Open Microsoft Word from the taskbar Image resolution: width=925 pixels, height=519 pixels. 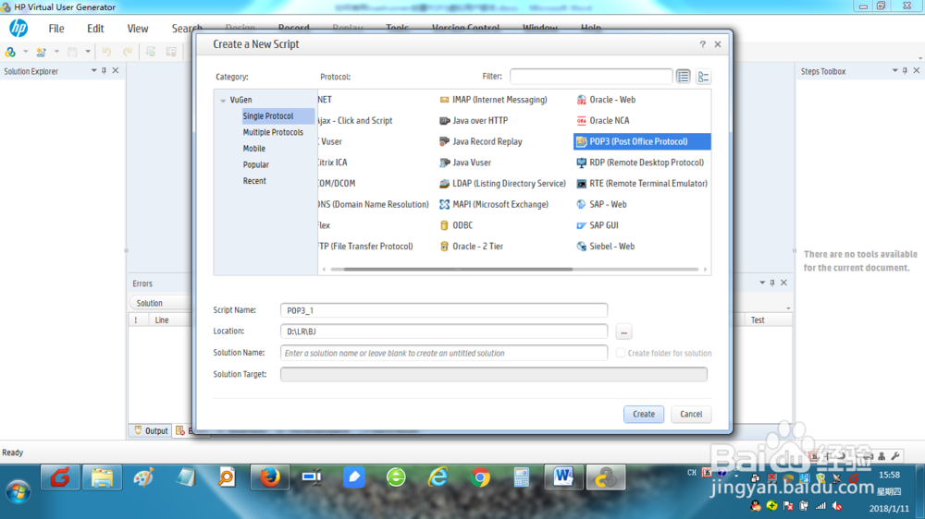563,477
